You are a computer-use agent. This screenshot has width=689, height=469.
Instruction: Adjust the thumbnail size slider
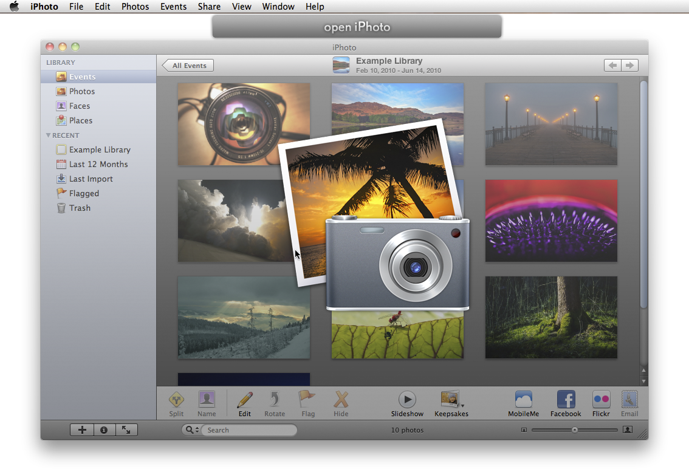point(574,430)
